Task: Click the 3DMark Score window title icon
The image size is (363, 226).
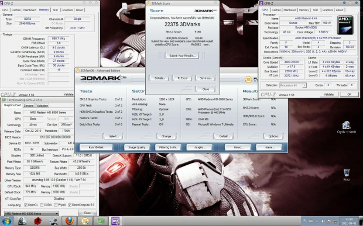Action: (x=148, y=4)
